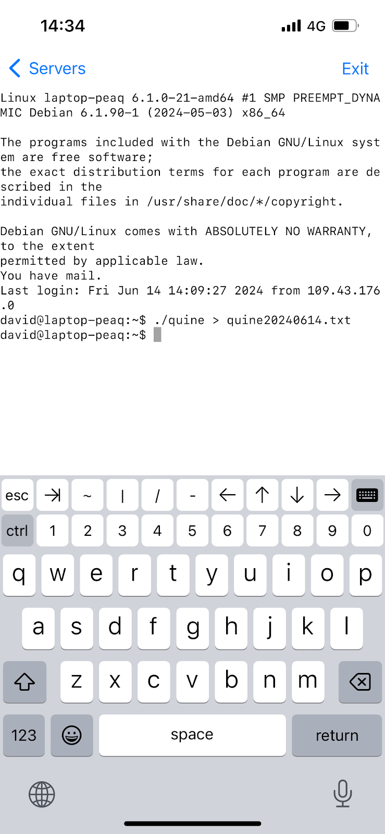Tap Exit to close the session
The width and height of the screenshot is (385, 834).
coord(355,68)
